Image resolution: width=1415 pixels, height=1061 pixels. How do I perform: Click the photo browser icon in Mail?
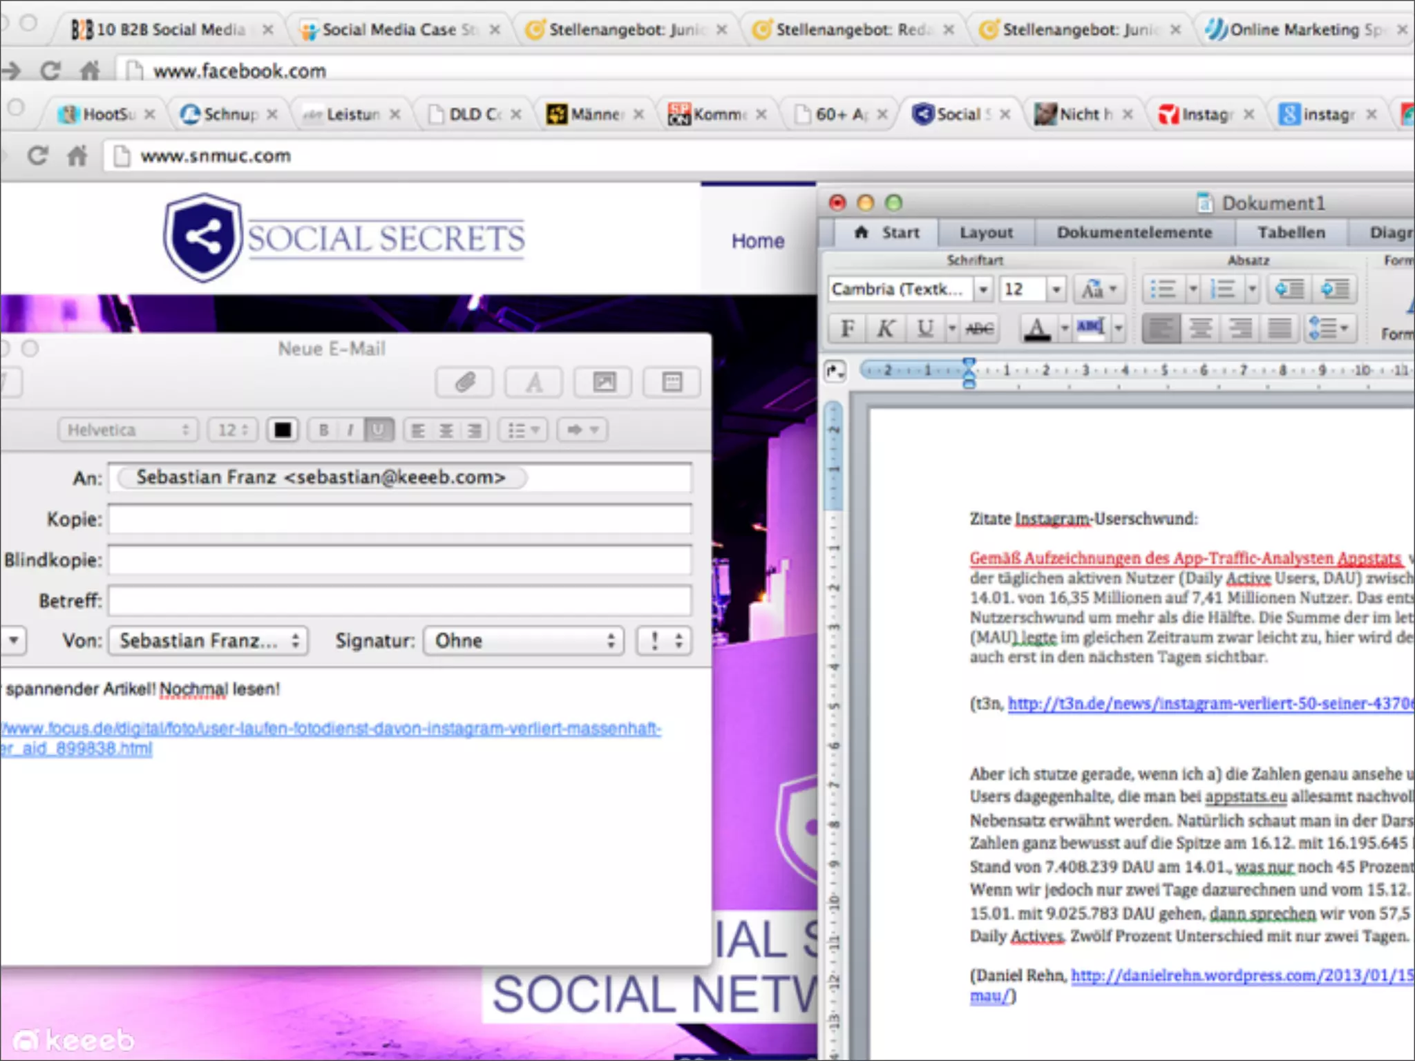tap(603, 382)
